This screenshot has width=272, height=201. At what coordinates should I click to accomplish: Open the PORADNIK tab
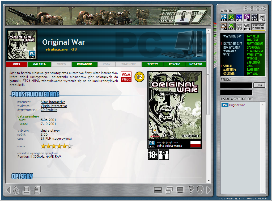[84, 64]
